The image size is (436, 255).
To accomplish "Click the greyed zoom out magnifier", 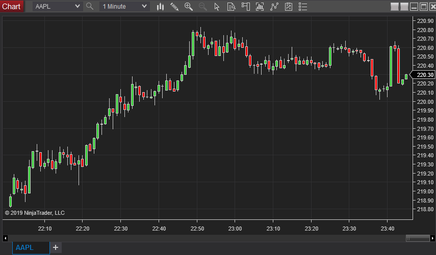I will coord(203,7).
